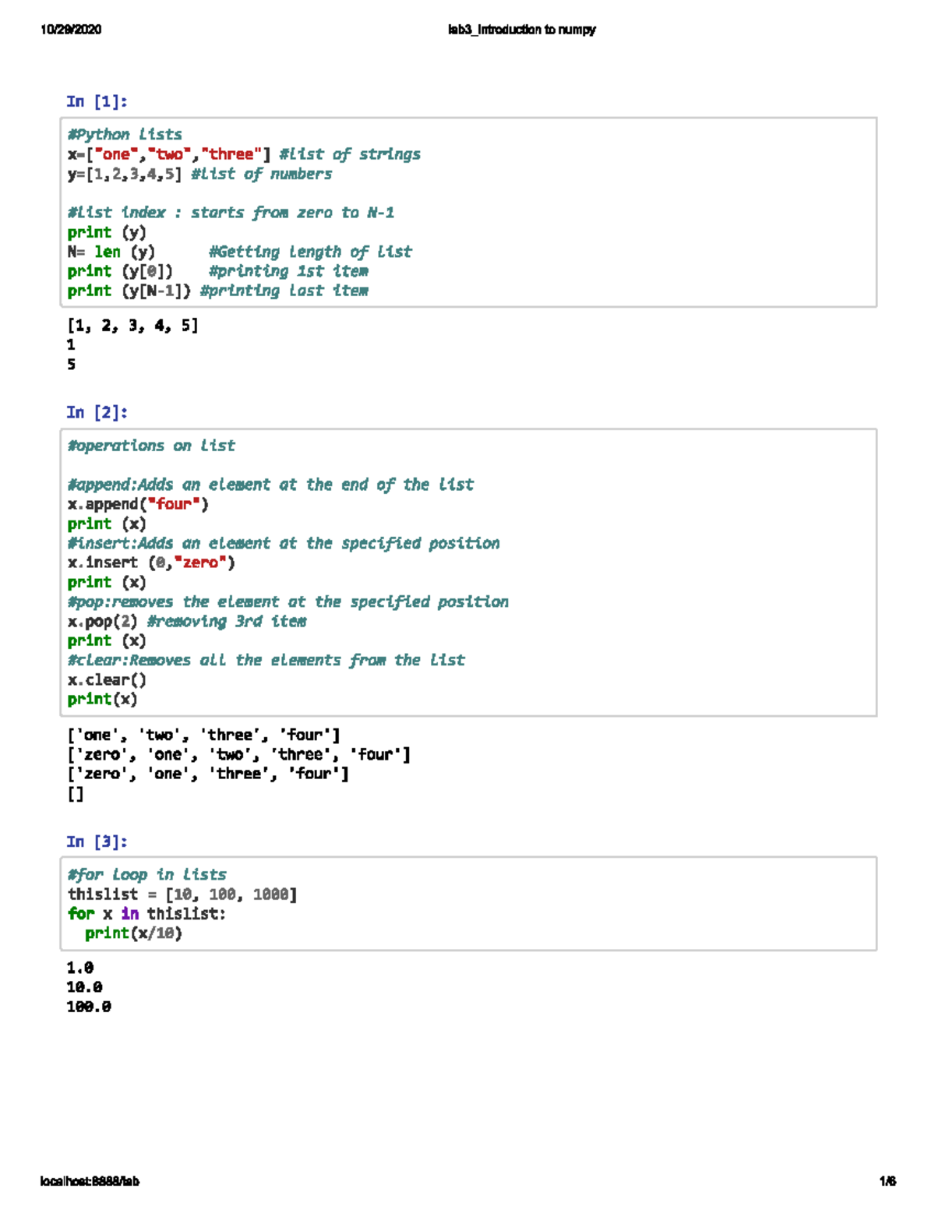This screenshot has width=935, height=1210.
Task: Click the 'x.clear()' line
Action: pyautogui.click(x=107, y=679)
